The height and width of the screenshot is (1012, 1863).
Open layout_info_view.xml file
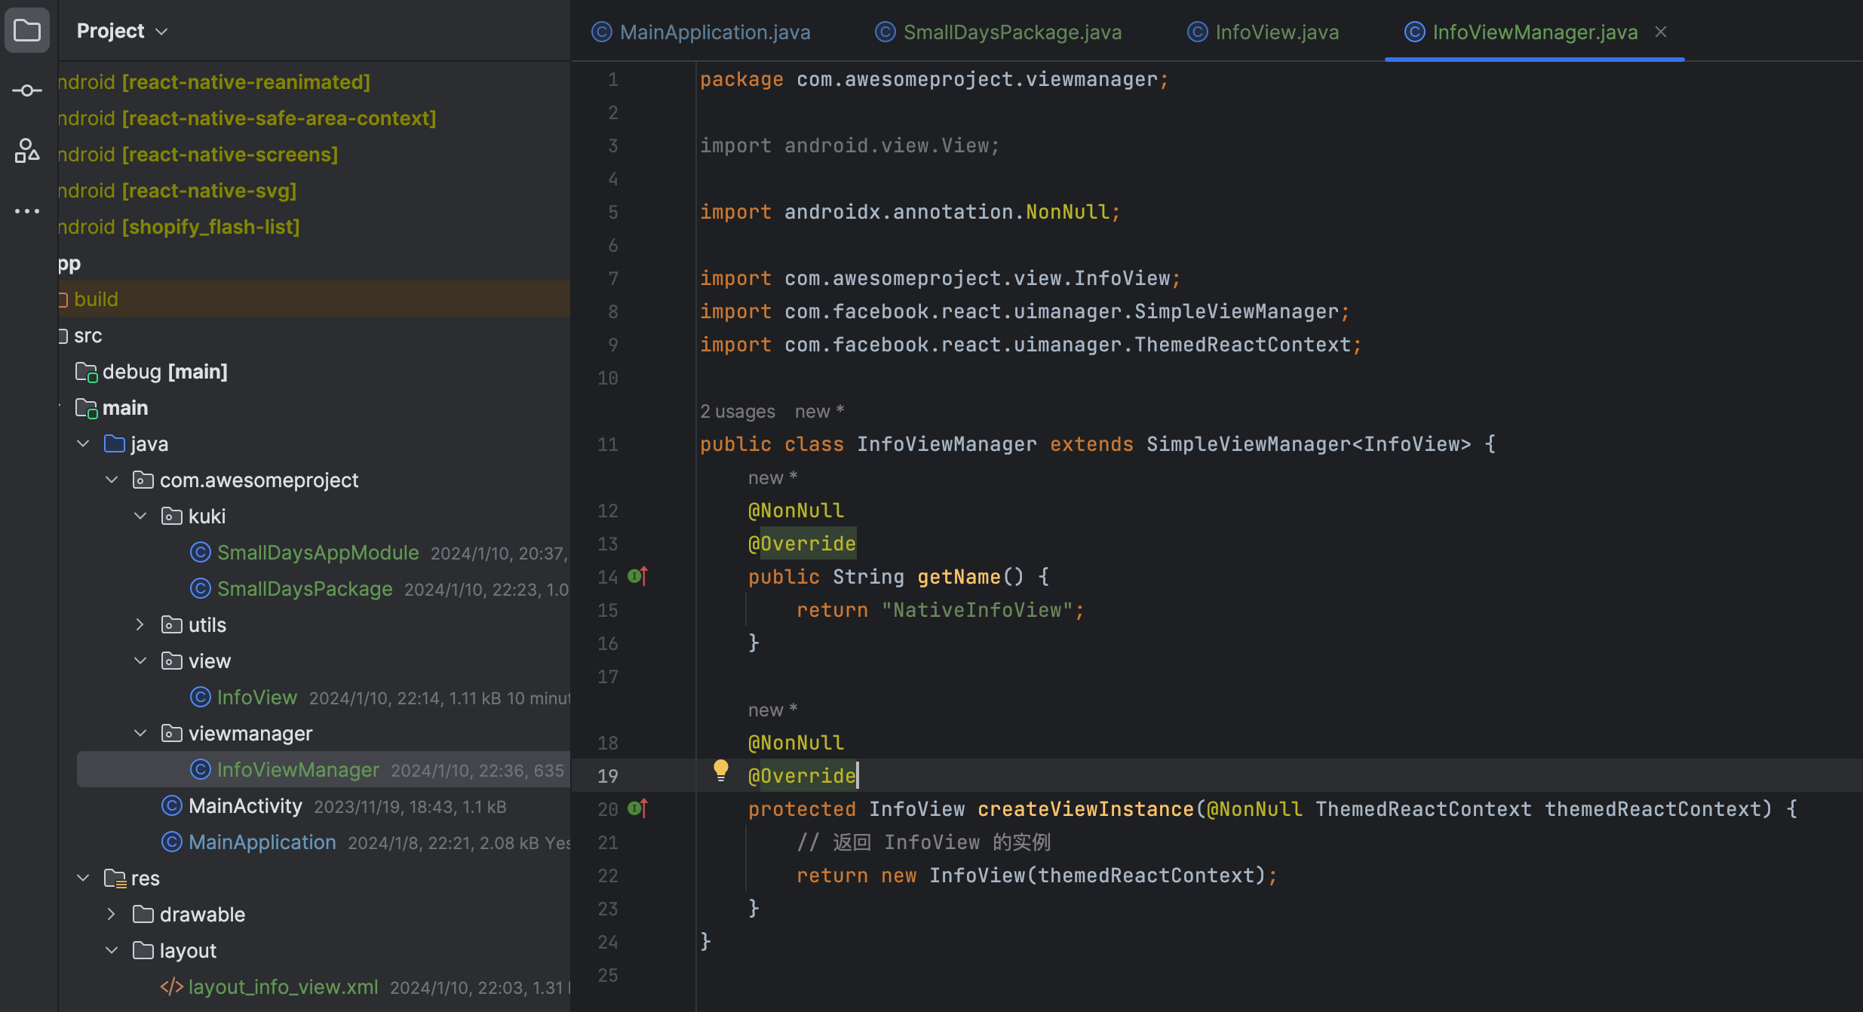(x=283, y=987)
